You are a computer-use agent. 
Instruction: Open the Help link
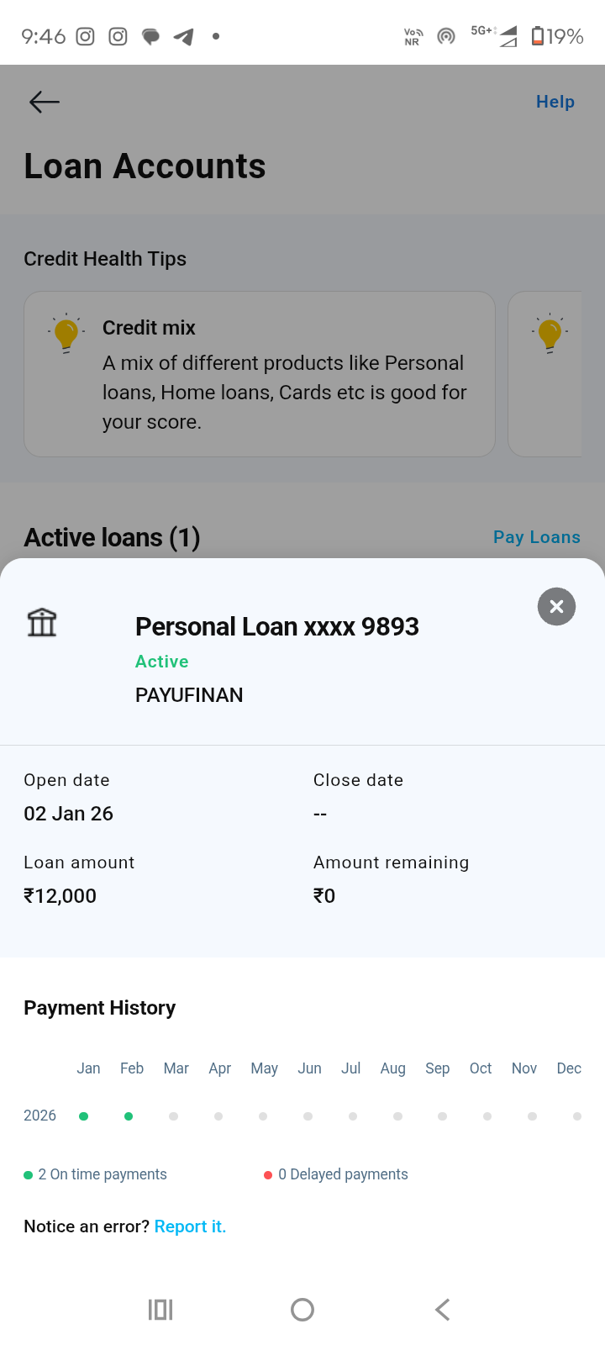pyautogui.click(x=555, y=102)
